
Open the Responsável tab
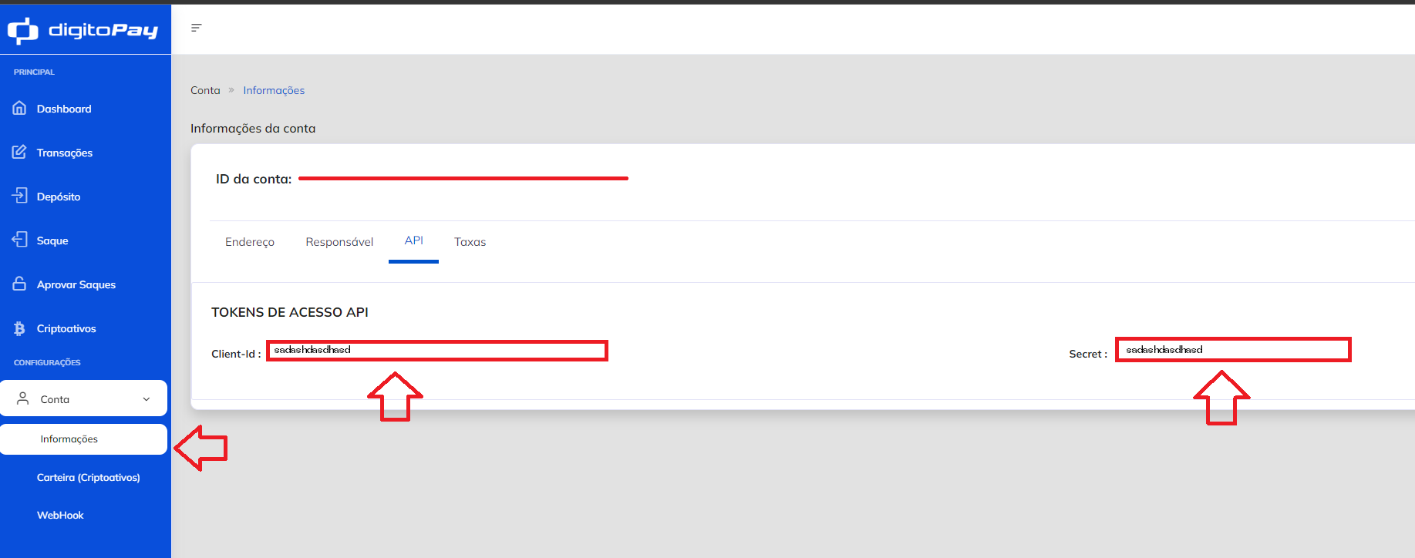339,242
